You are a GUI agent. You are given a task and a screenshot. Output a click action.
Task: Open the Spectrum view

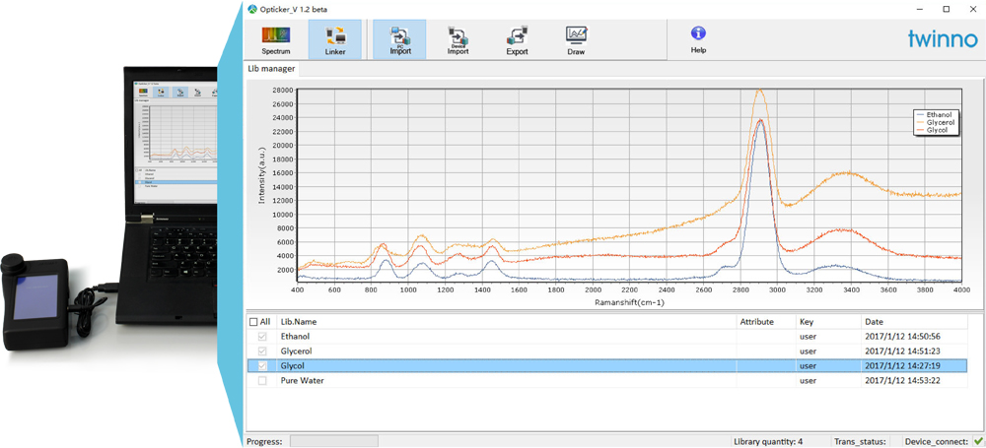point(276,38)
